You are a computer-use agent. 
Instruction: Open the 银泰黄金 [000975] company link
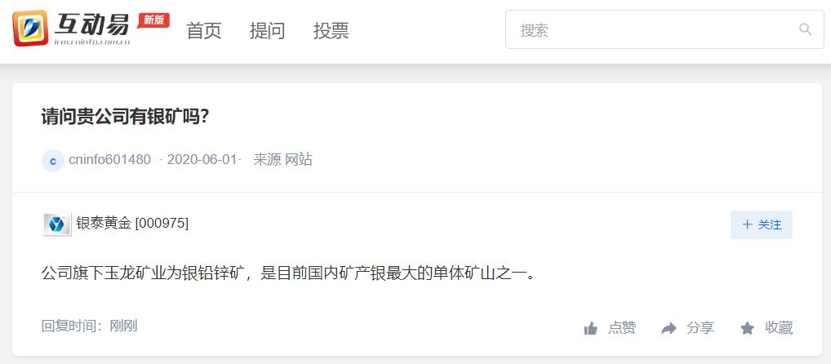point(132,224)
